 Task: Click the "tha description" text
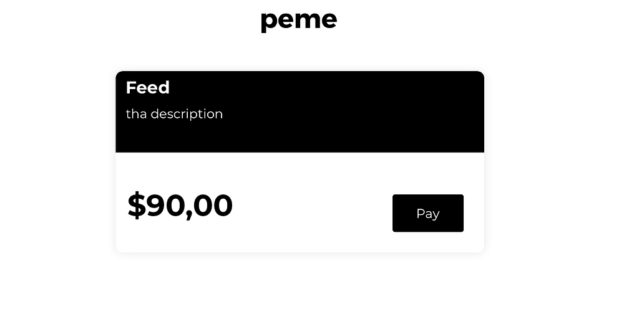point(174,114)
